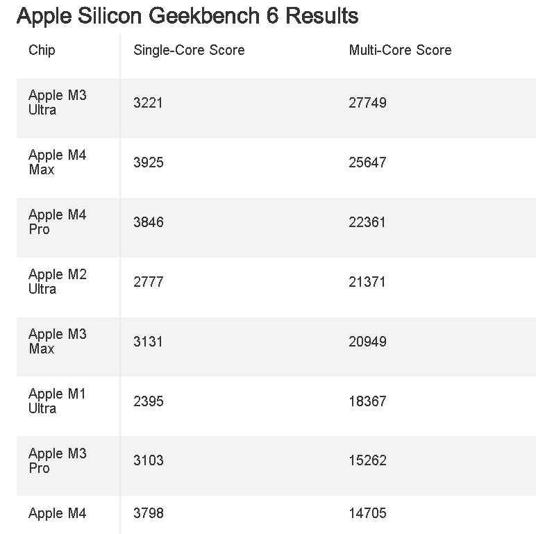
Task: Click the Apple M4 Pro chip name
Action: [58, 222]
